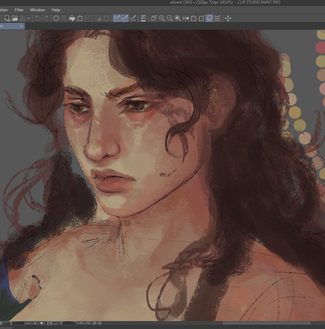The width and height of the screenshot is (325, 329).
Task: Click the horizontal canvas scrollbar
Action: pos(267,323)
